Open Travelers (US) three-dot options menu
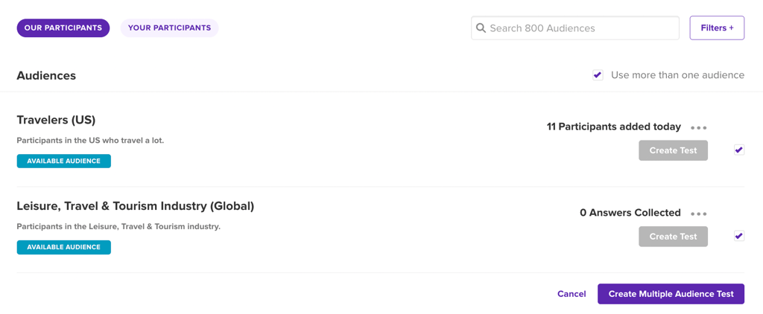 pyautogui.click(x=698, y=128)
